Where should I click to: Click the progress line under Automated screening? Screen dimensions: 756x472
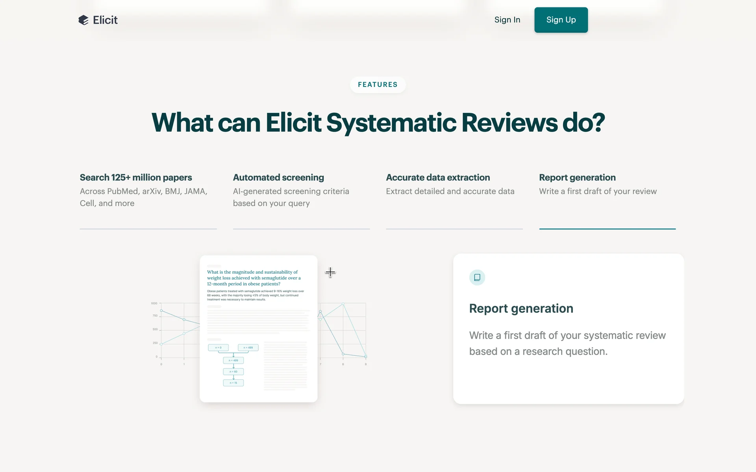tap(301, 229)
